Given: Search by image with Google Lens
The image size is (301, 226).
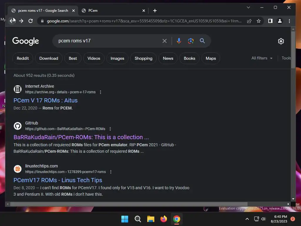Looking at the screenshot, I should pos(190,41).
